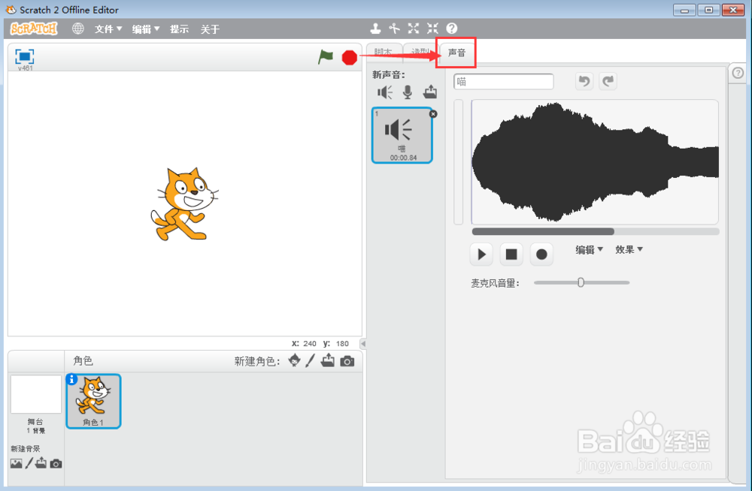Undo the last sound edit
Viewport: 752px width, 491px height.
click(x=584, y=81)
